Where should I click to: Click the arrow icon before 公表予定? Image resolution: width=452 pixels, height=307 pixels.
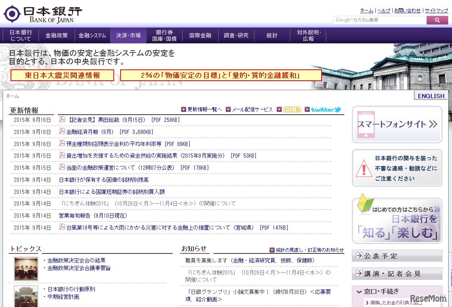359,256
